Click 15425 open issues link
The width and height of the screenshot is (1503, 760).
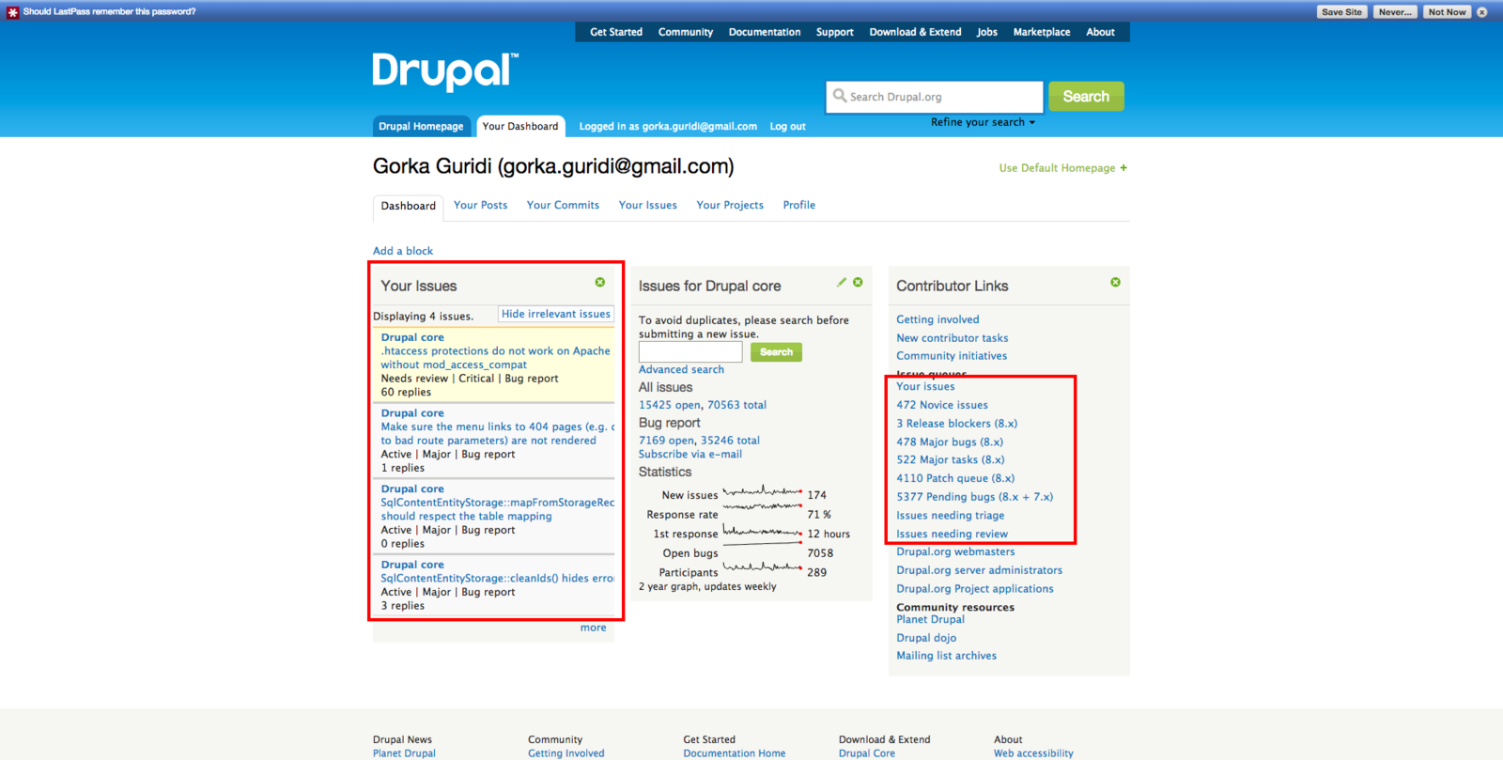(x=670, y=405)
